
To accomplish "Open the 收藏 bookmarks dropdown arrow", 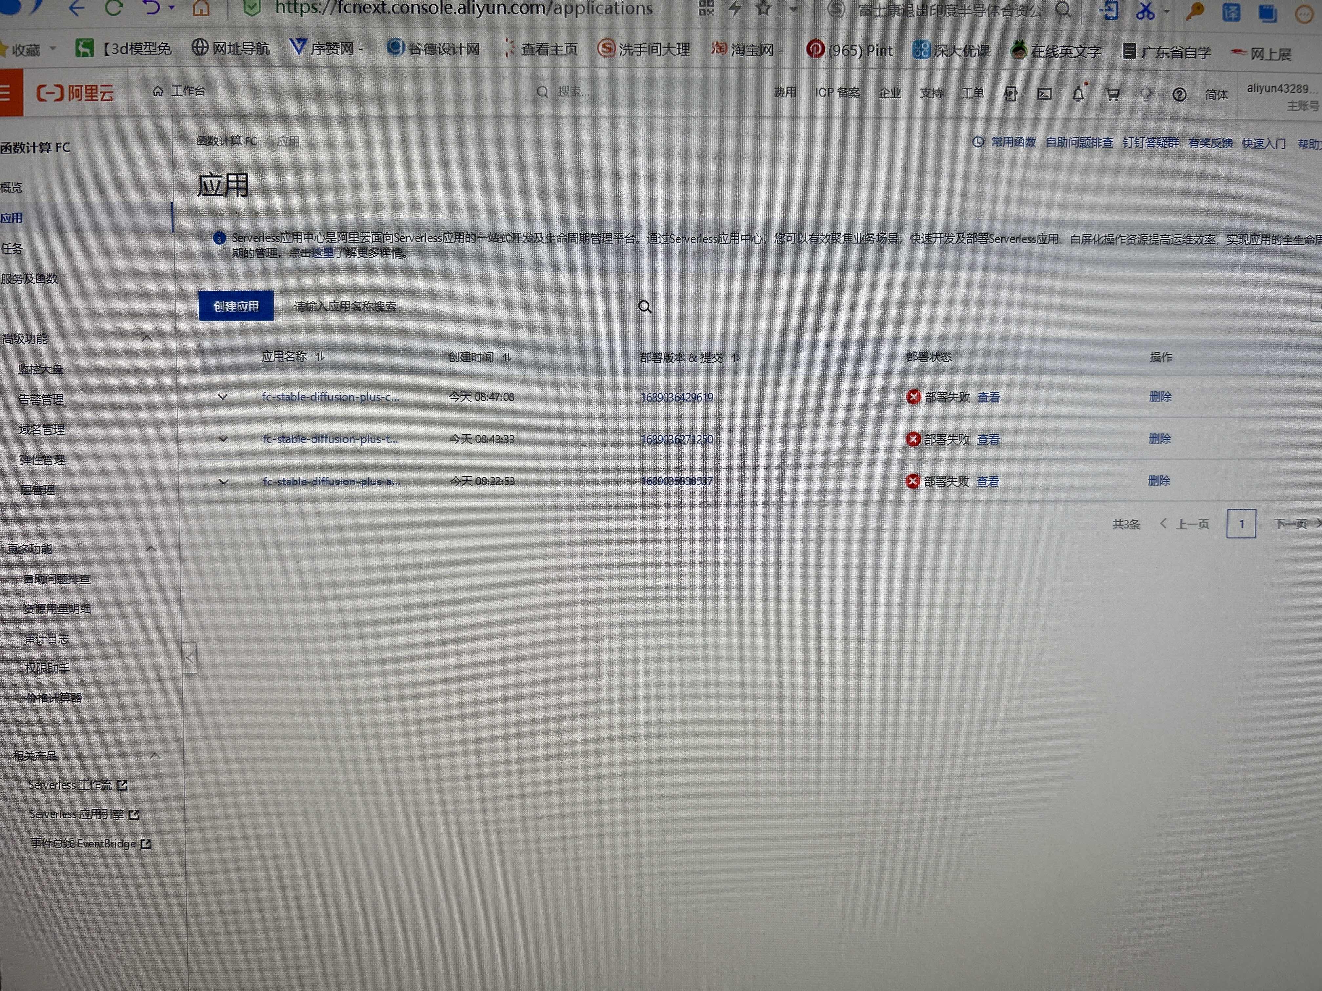I will click(52, 48).
